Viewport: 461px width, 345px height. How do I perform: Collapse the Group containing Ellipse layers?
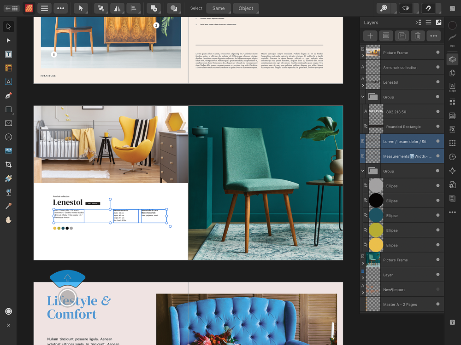point(363,171)
